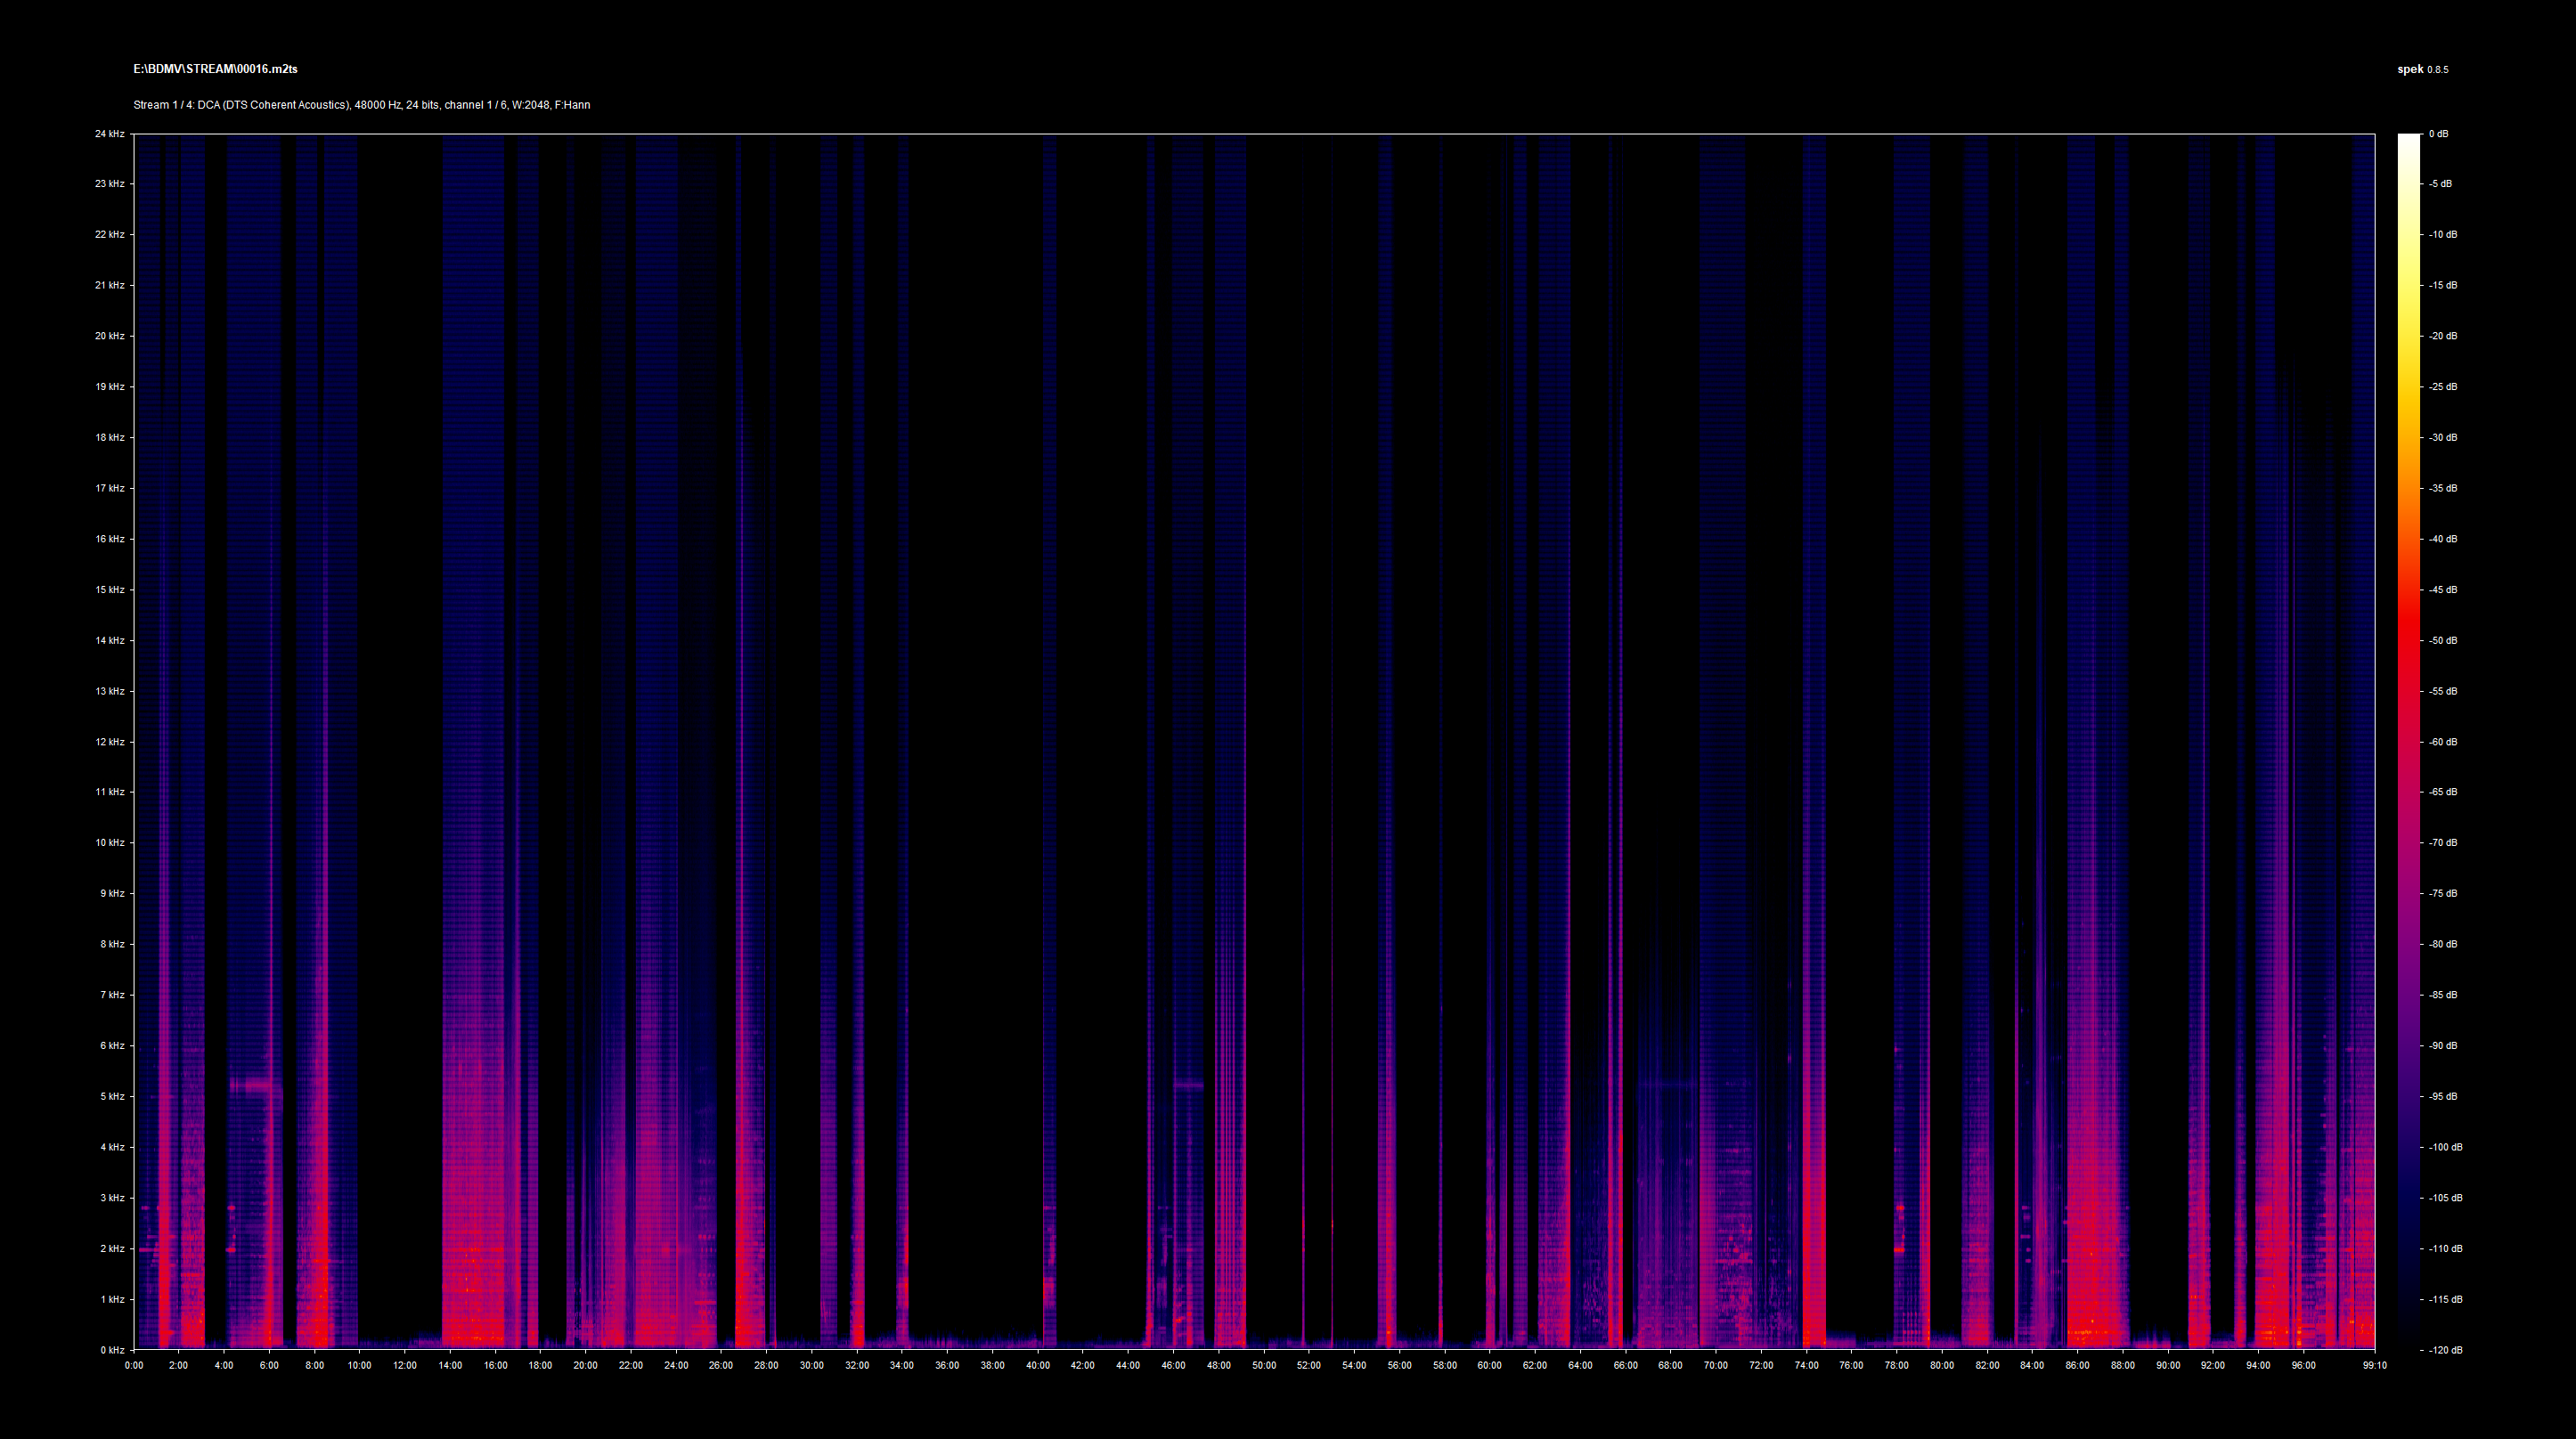Viewport: 2576px width, 1439px height.
Task: Click the yellow -20 dB color scale region
Action: pos(2408,336)
